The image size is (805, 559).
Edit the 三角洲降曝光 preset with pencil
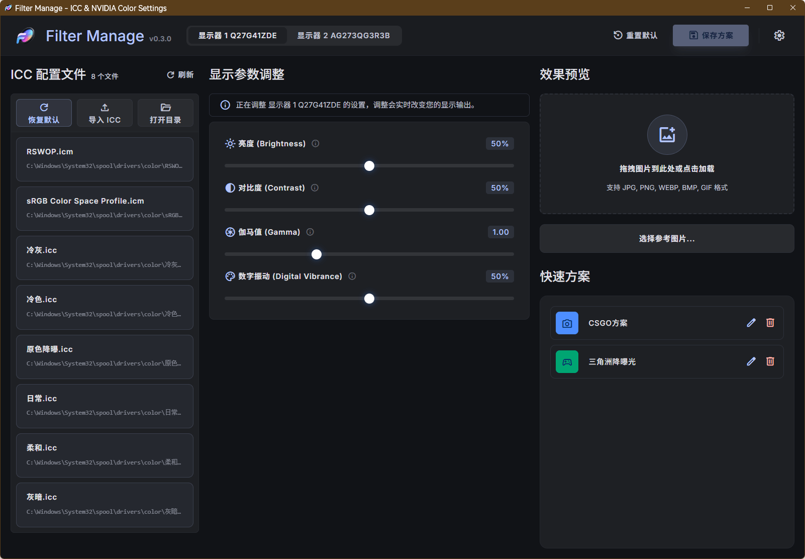point(751,361)
